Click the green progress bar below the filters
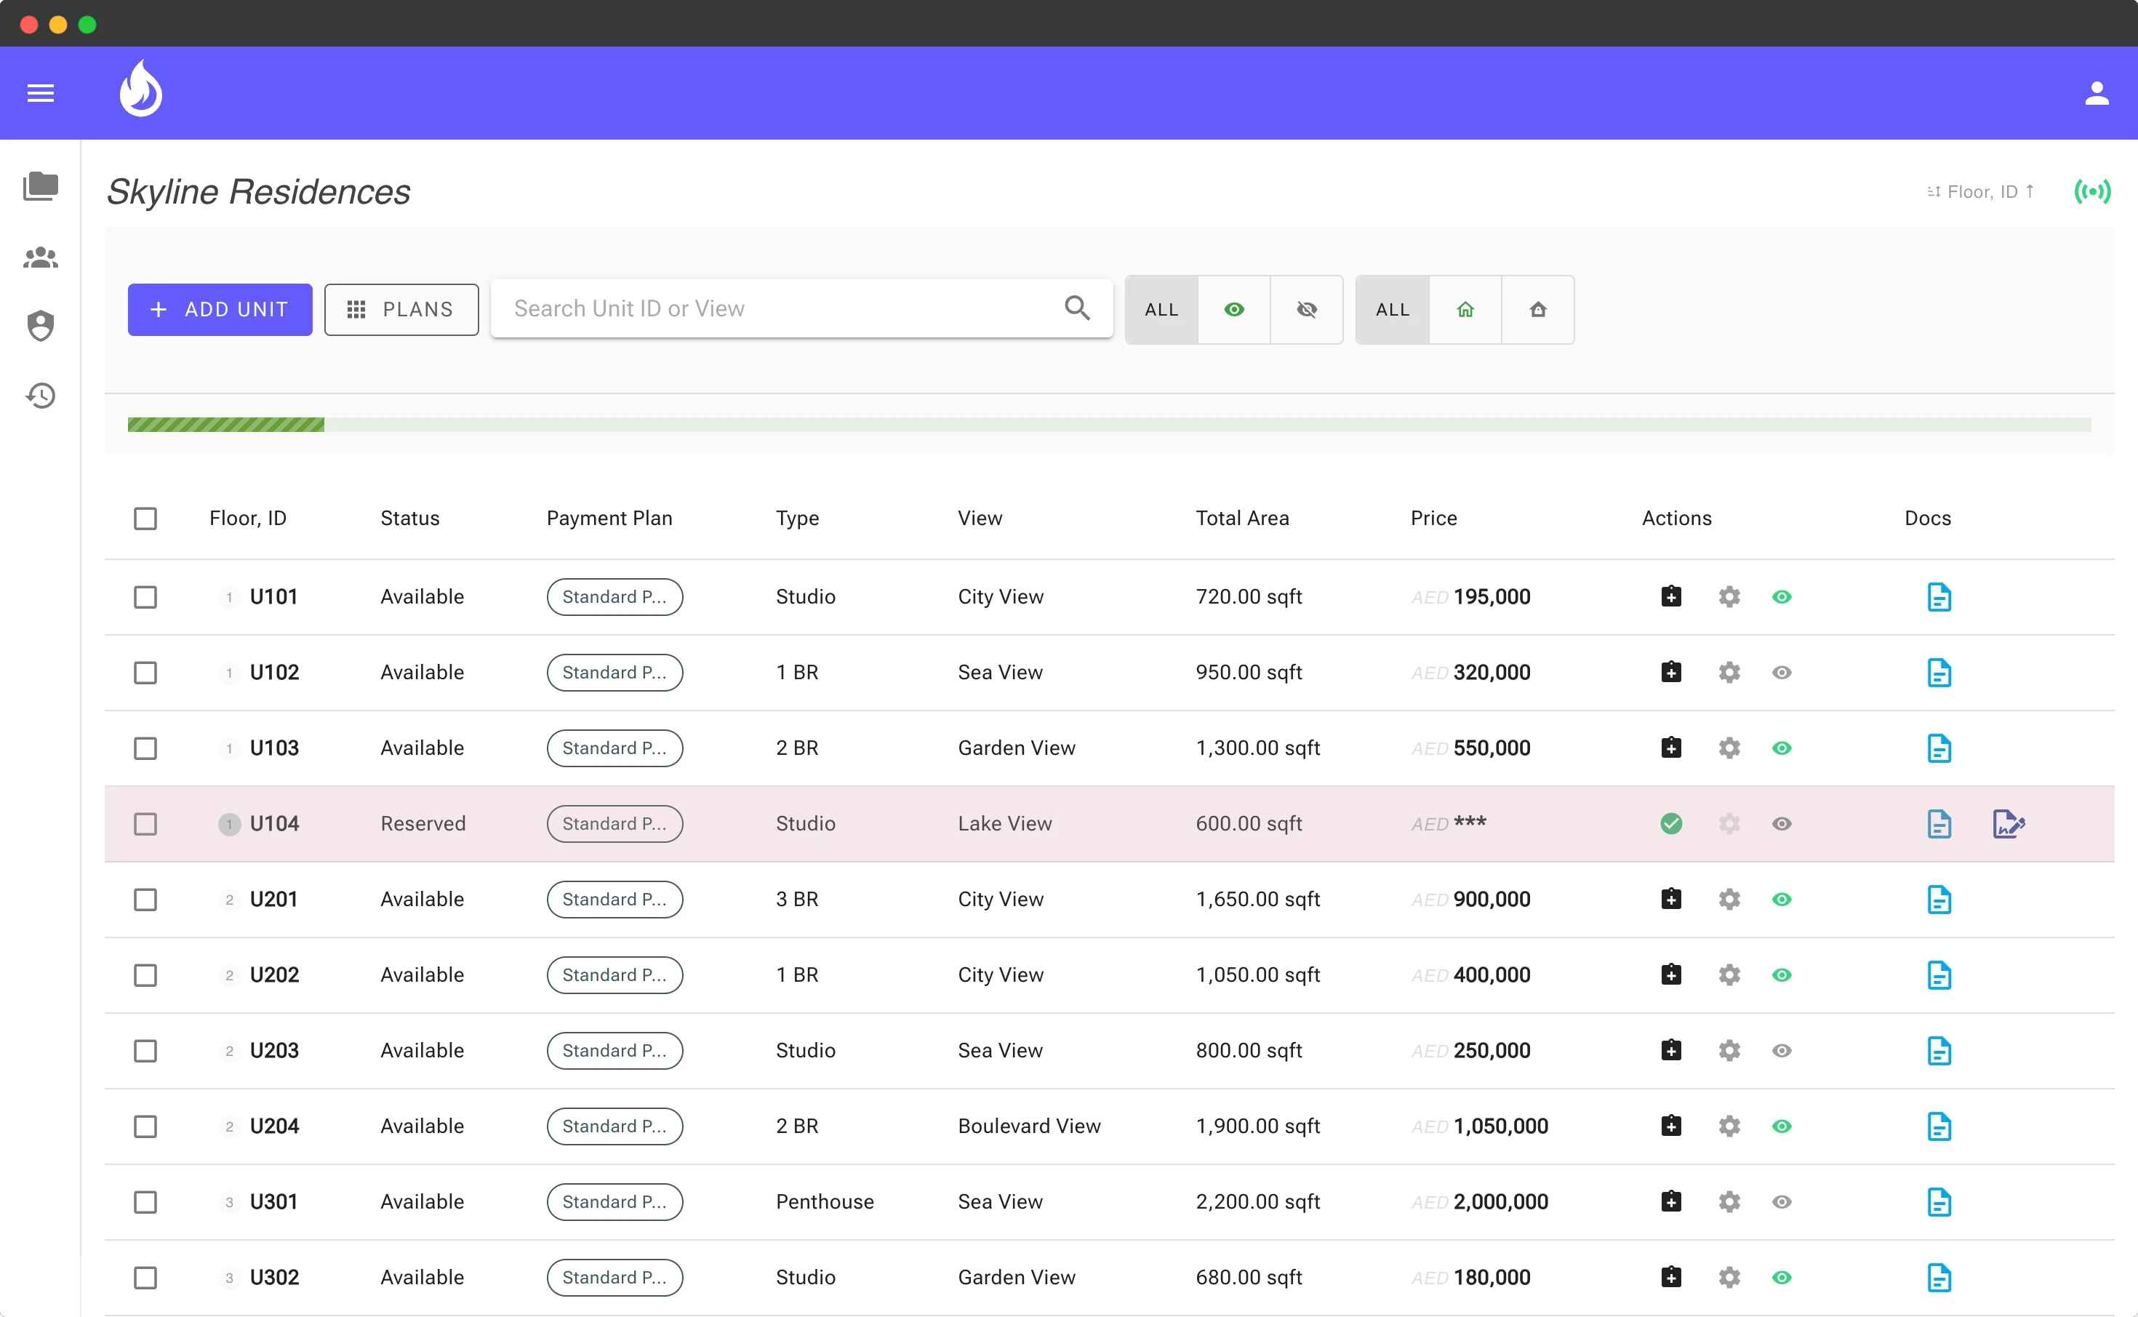This screenshot has height=1317, width=2138. click(x=225, y=424)
